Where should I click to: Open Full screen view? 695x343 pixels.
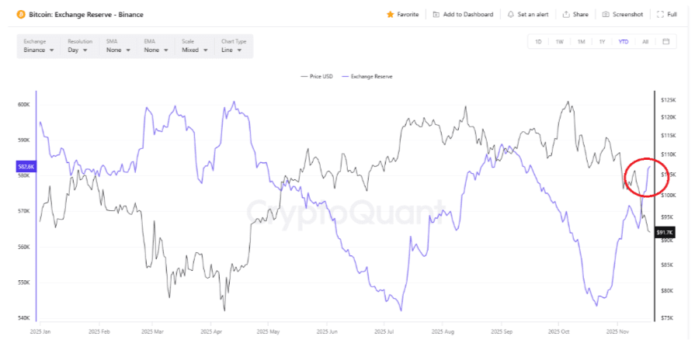[660, 14]
